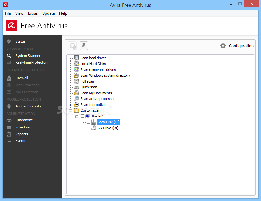Click the FireWall icon in sidebar
261x201 pixels.
click(x=9, y=78)
